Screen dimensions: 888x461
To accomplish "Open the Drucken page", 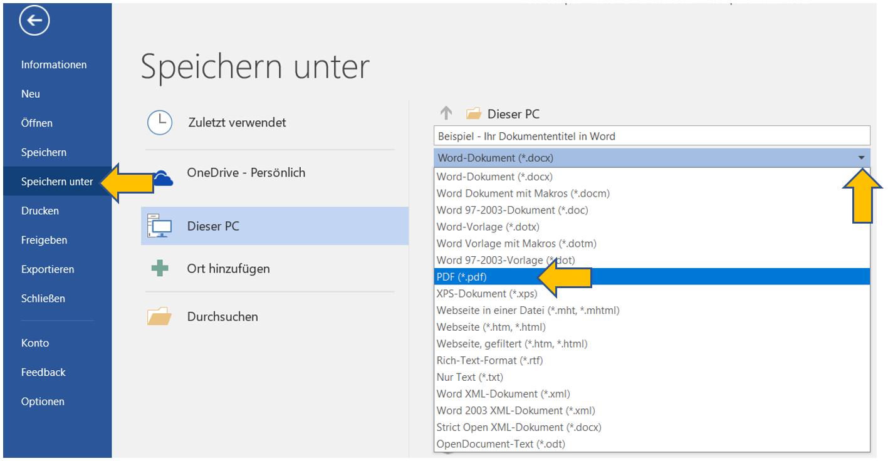I will tap(40, 211).
